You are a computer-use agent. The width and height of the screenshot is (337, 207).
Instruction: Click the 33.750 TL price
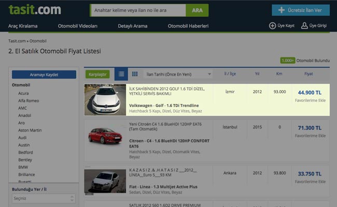[x=310, y=174]
